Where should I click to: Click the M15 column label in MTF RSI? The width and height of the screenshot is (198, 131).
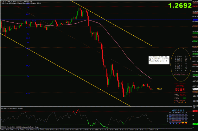click(176, 113)
